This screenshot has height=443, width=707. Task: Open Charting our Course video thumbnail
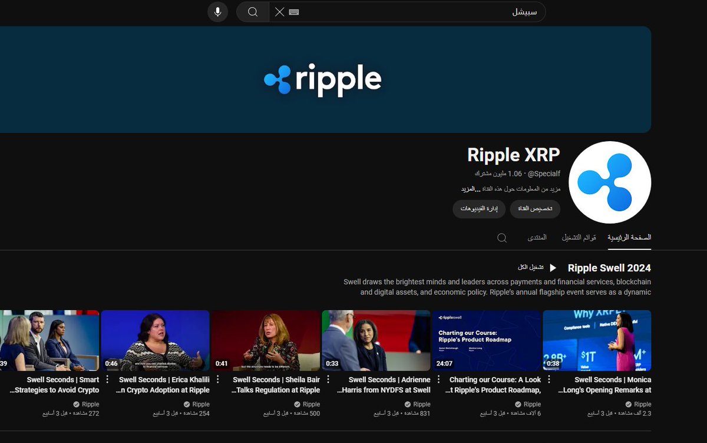point(487,341)
